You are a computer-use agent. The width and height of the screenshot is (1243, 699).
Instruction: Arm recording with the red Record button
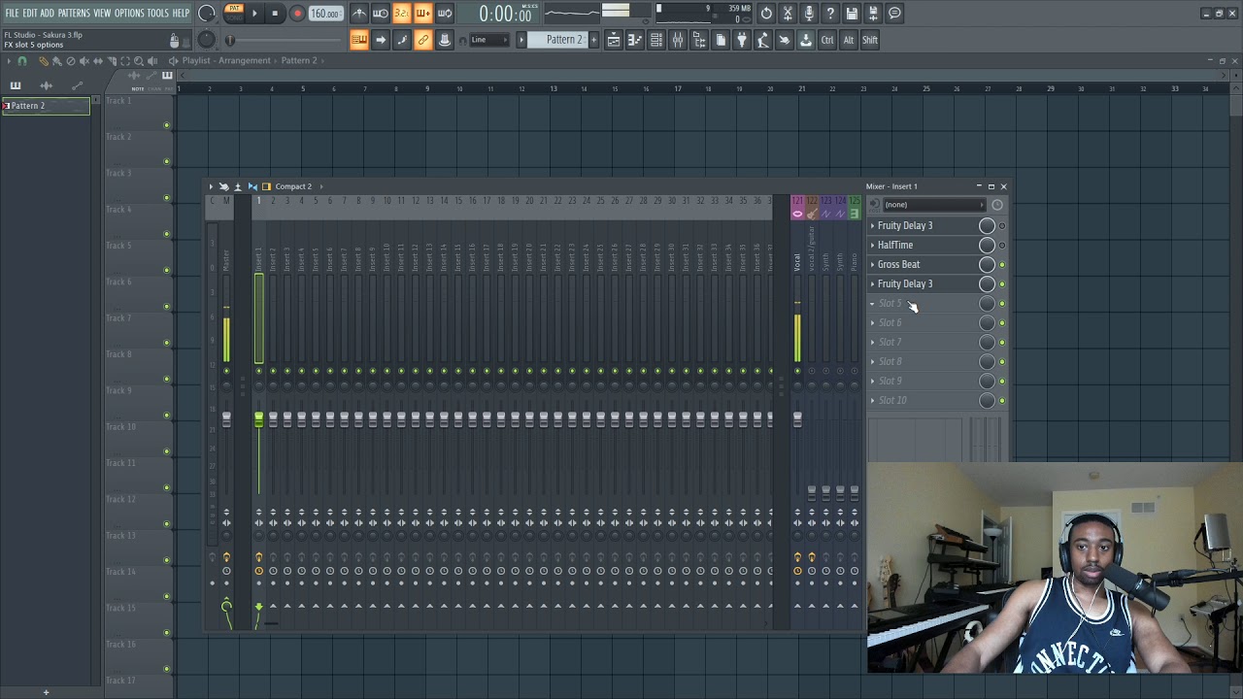tap(297, 14)
